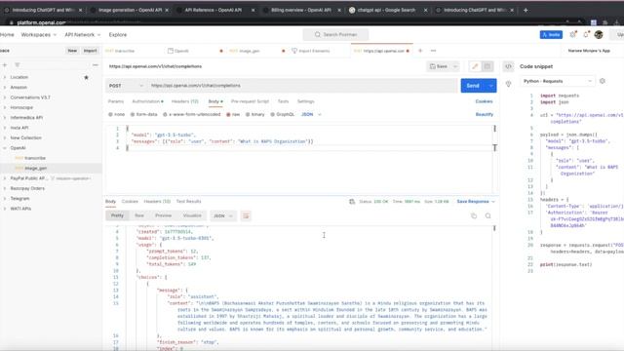Click the Invite button
Viewport: 624px width, 351px height.
point(551,35)
